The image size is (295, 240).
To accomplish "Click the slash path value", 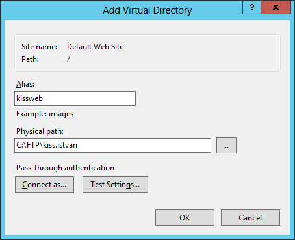I will (x=68, y=59).
